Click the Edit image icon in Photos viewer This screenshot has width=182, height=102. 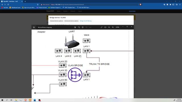pyautogui.click(x=75, y=27)
